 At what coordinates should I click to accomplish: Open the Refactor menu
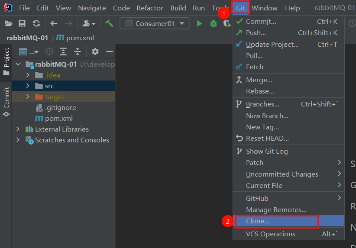click(149, 8)
